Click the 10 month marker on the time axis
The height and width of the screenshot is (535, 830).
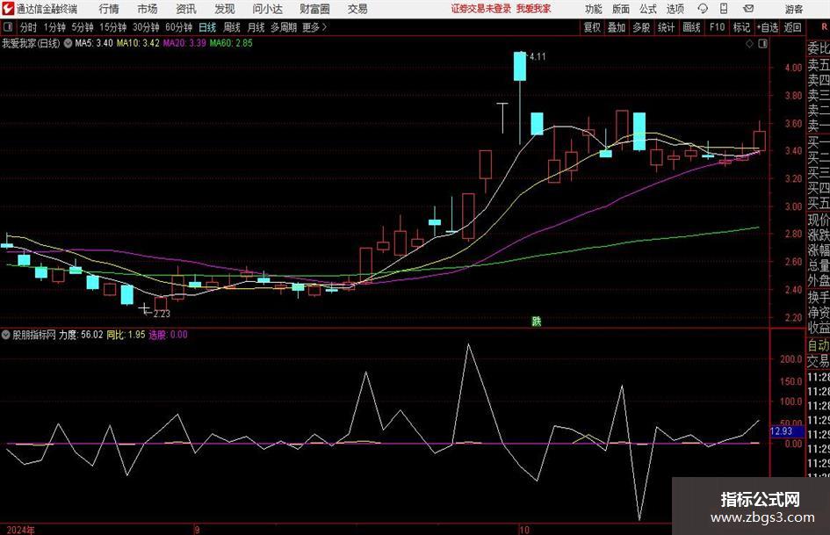(x=523, y=530)
